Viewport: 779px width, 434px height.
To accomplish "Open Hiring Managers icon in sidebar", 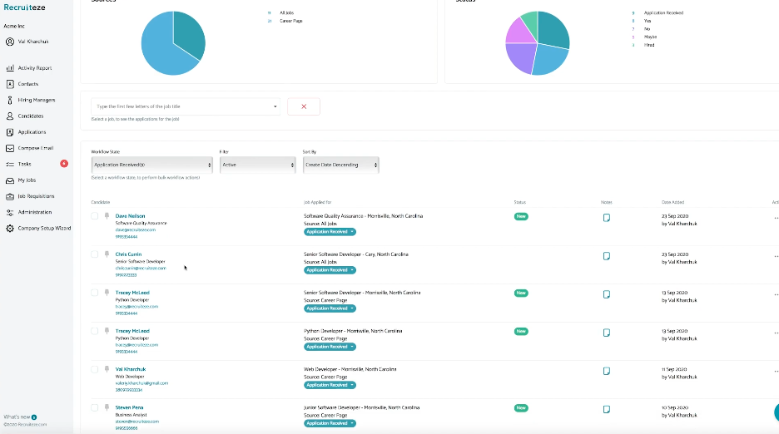I will pyautogui.click(x=9, y=100).
